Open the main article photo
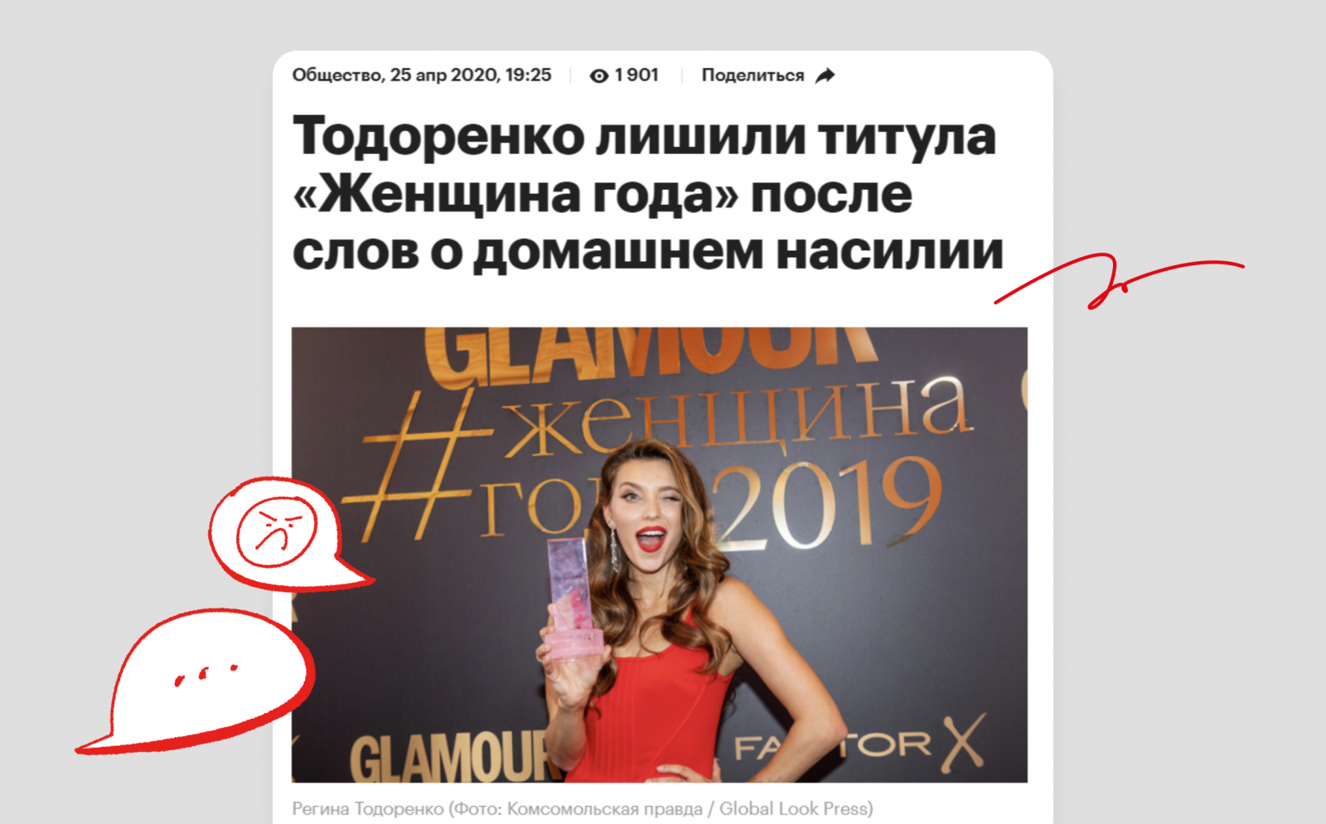This screenshot has height=824, width=1326. pyautogui.click(x=659, y=555)
